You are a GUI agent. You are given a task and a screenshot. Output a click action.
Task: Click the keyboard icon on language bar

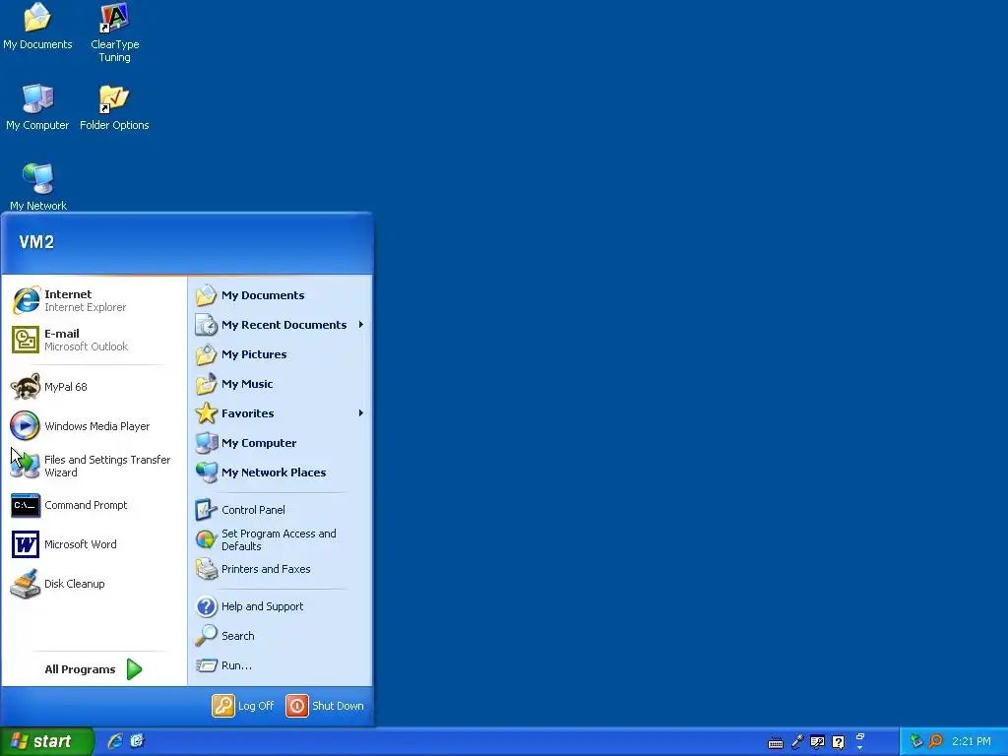[x=776, y=743]
